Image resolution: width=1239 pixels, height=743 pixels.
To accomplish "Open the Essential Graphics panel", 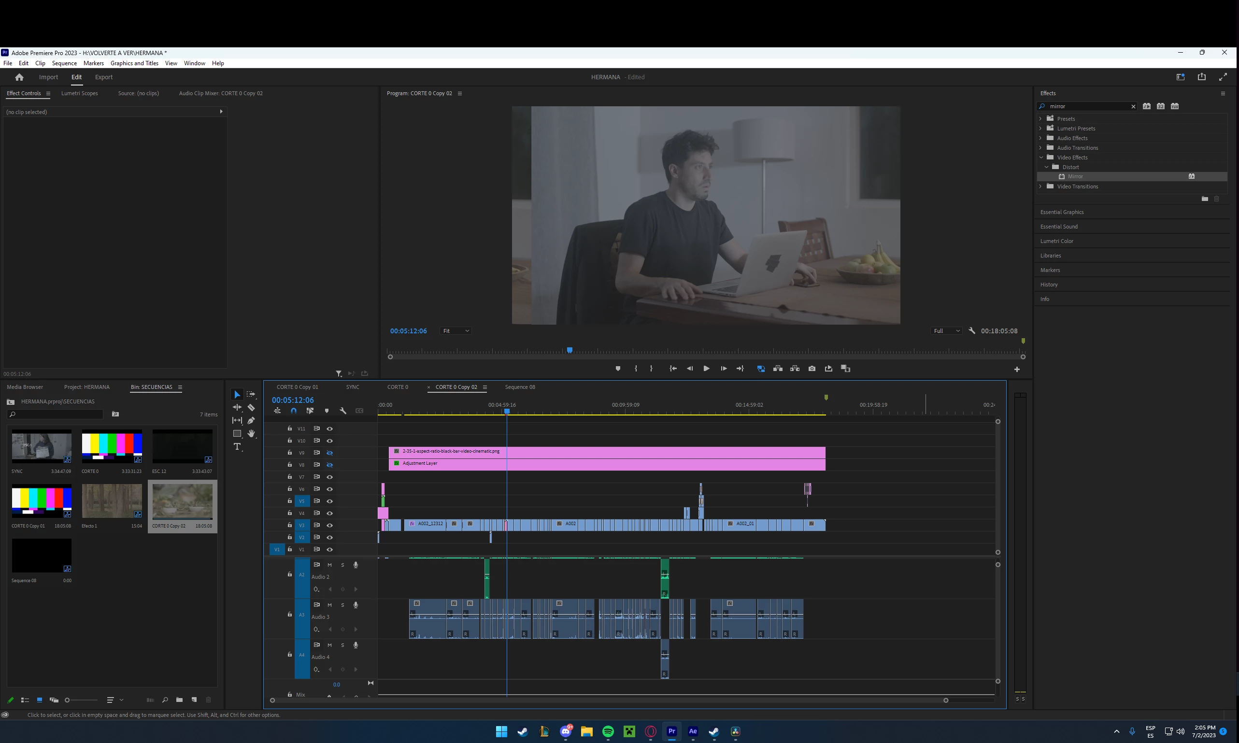I will (x=1062, y=212).
